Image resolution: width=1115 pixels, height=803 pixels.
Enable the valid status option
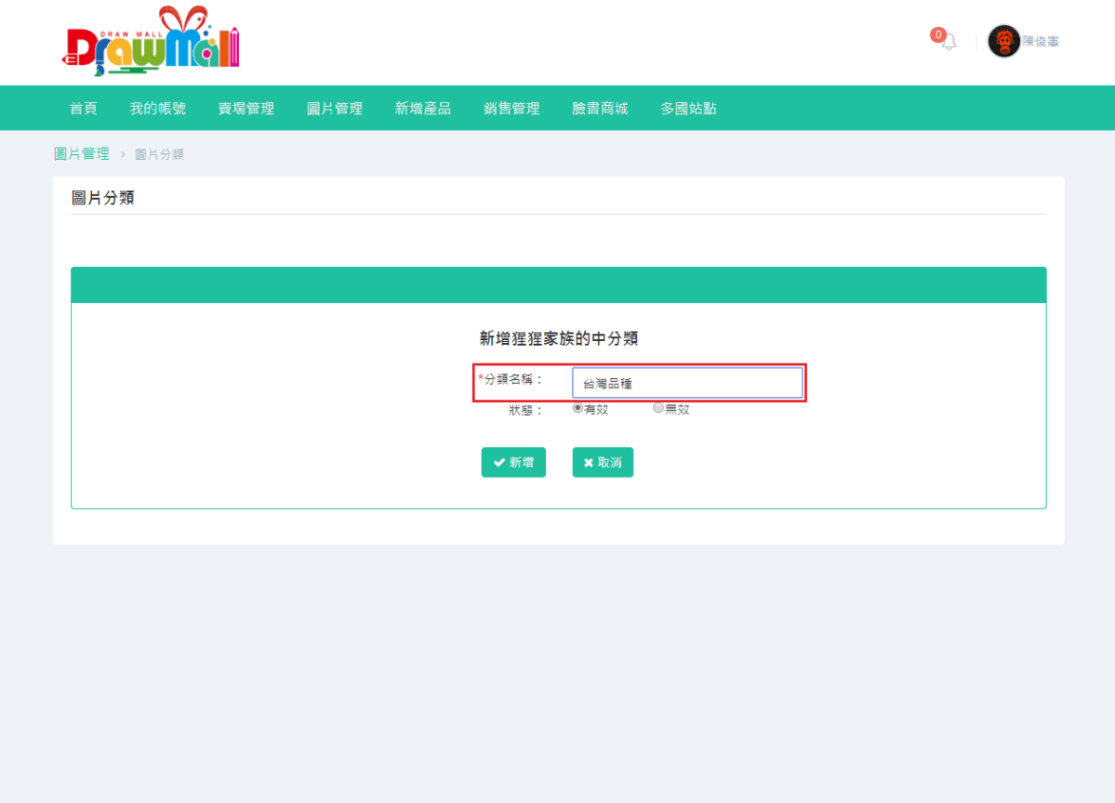pyautogui.click(x=577, y=407)
